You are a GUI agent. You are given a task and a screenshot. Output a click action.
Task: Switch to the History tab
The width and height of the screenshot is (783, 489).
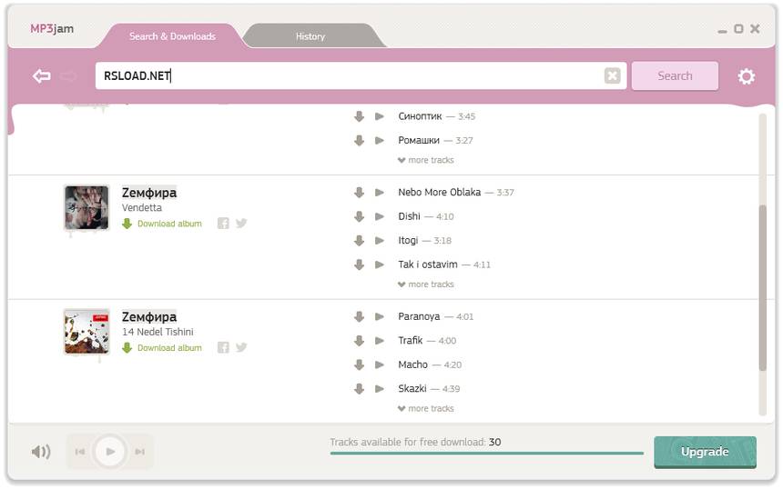pyautogui.click(x=310, y=36)
